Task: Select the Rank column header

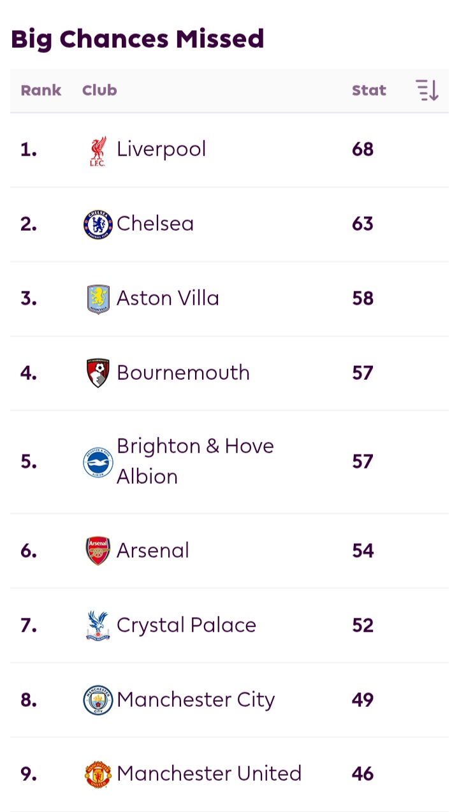Action: [x=41, y=91]
